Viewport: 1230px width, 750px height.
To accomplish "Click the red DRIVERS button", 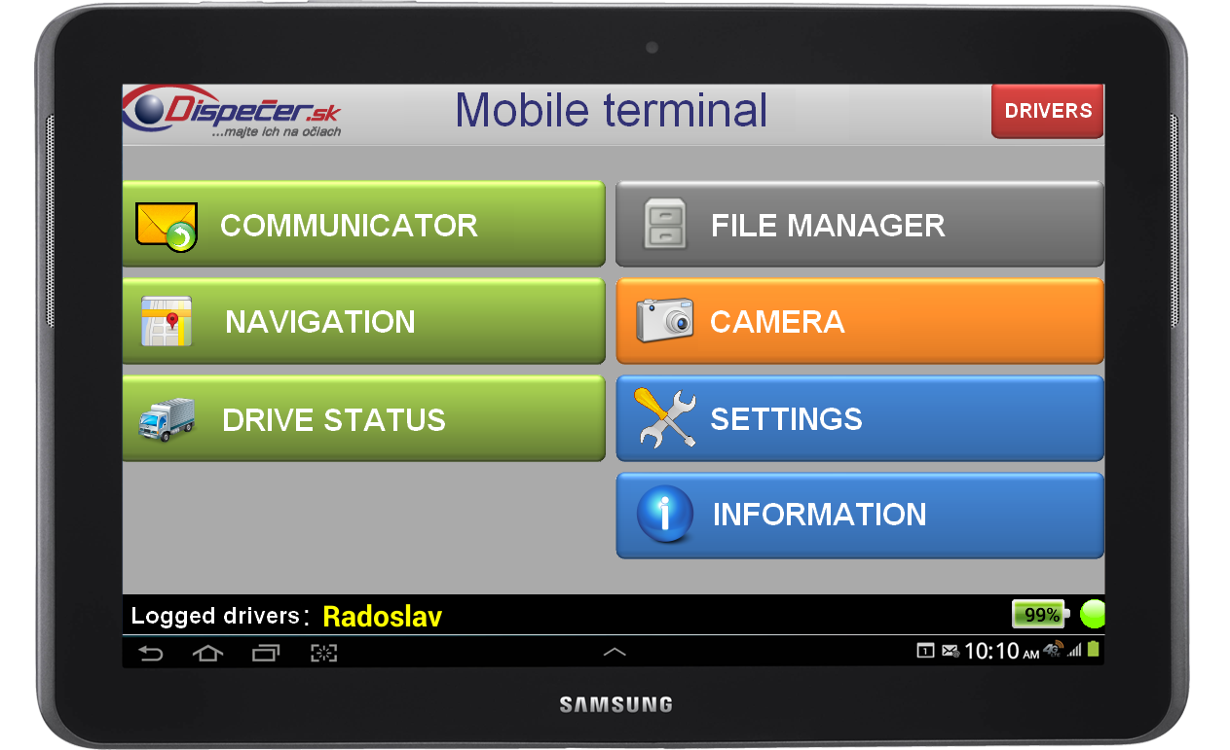I will pyautogui.click(x=1048, y=111).
